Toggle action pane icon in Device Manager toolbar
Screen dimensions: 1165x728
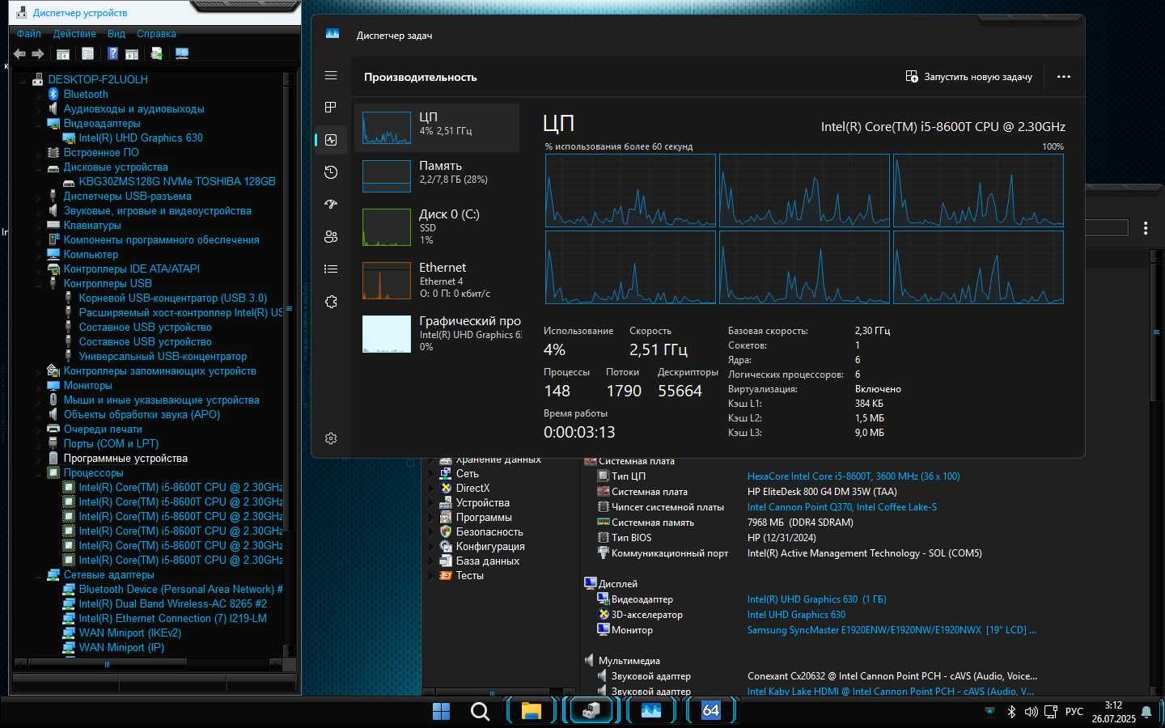[x=132, y=54]
